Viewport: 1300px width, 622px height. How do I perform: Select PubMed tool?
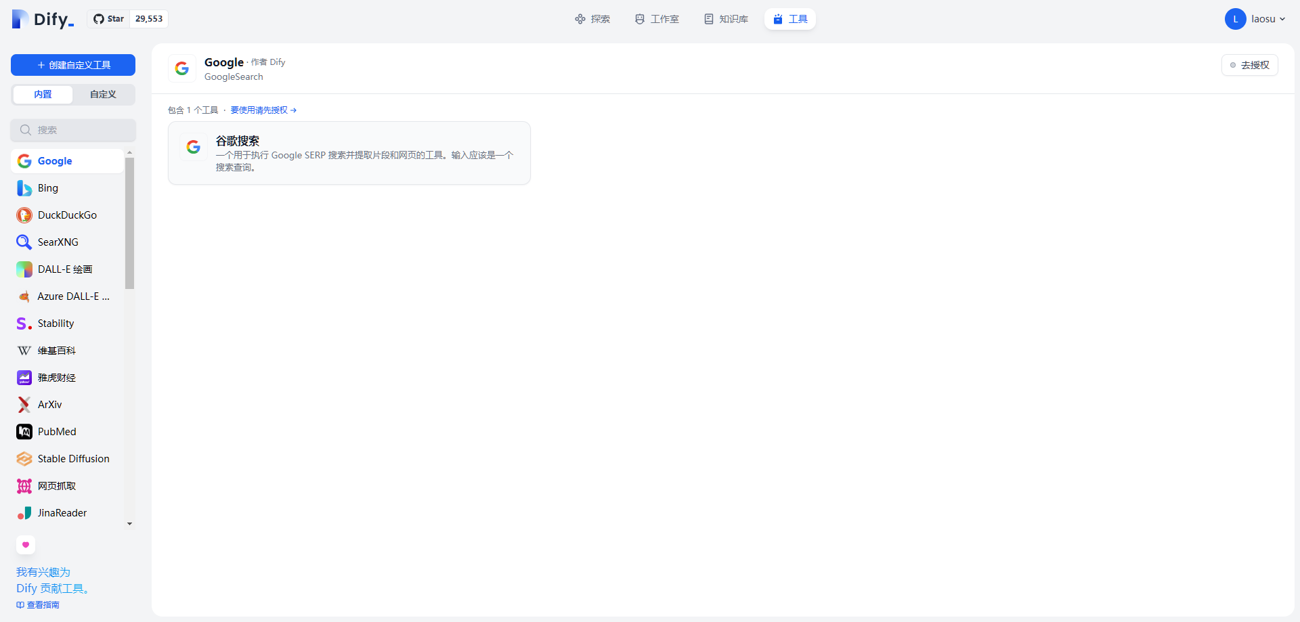pyautogui.click(x=68, y=432)
